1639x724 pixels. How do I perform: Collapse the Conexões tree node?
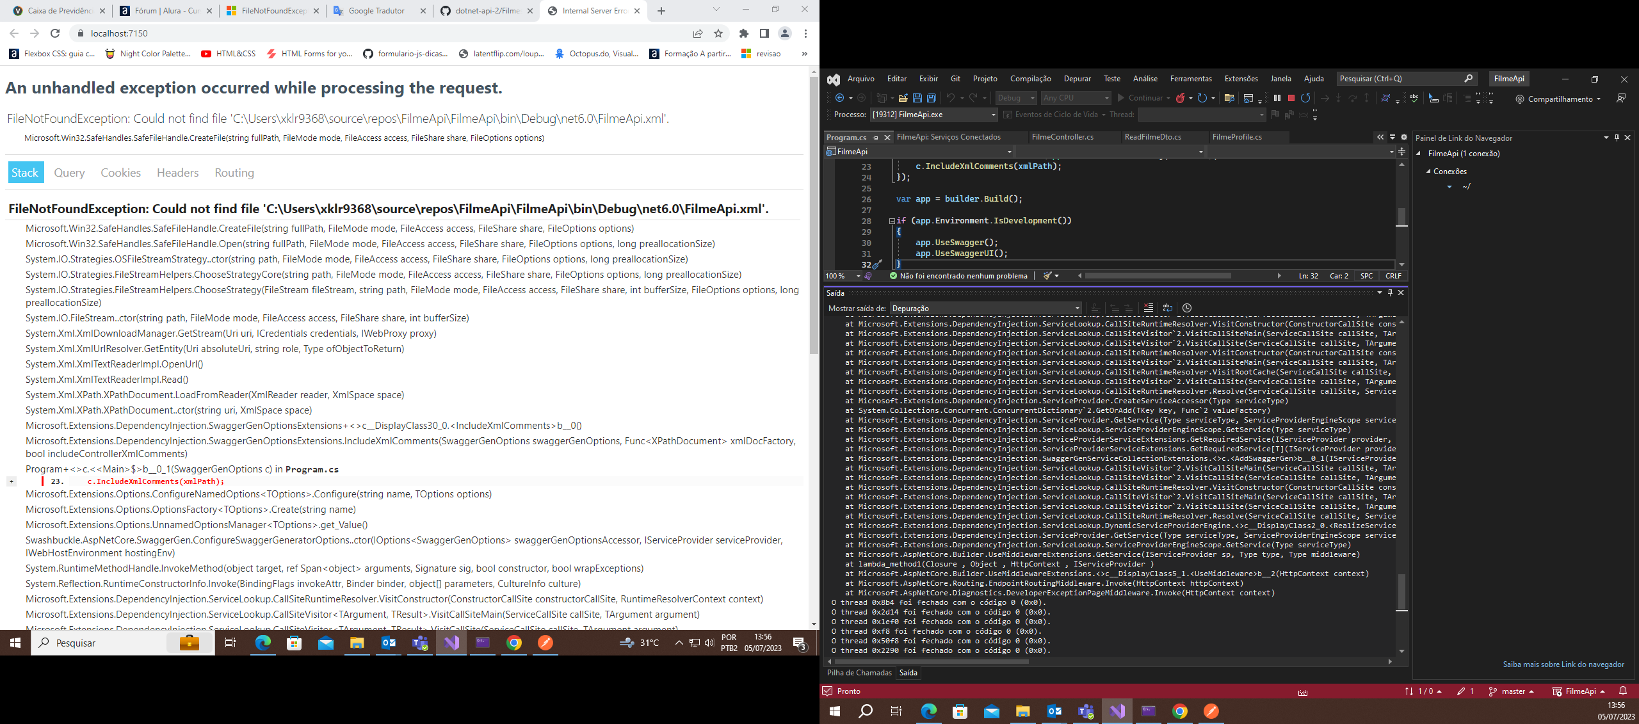1428,172
